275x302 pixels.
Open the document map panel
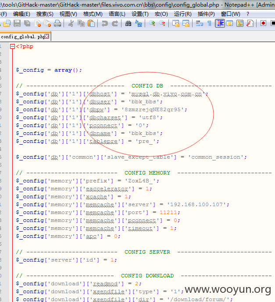[x=240, y=23]
